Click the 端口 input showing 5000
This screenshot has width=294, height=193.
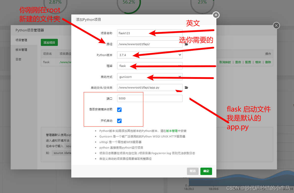(x=150, y=98)
